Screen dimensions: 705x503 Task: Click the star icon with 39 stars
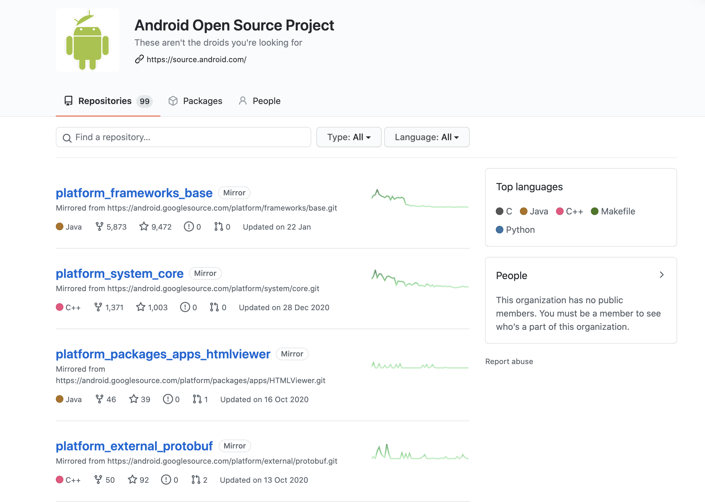(x=134, y=399)
